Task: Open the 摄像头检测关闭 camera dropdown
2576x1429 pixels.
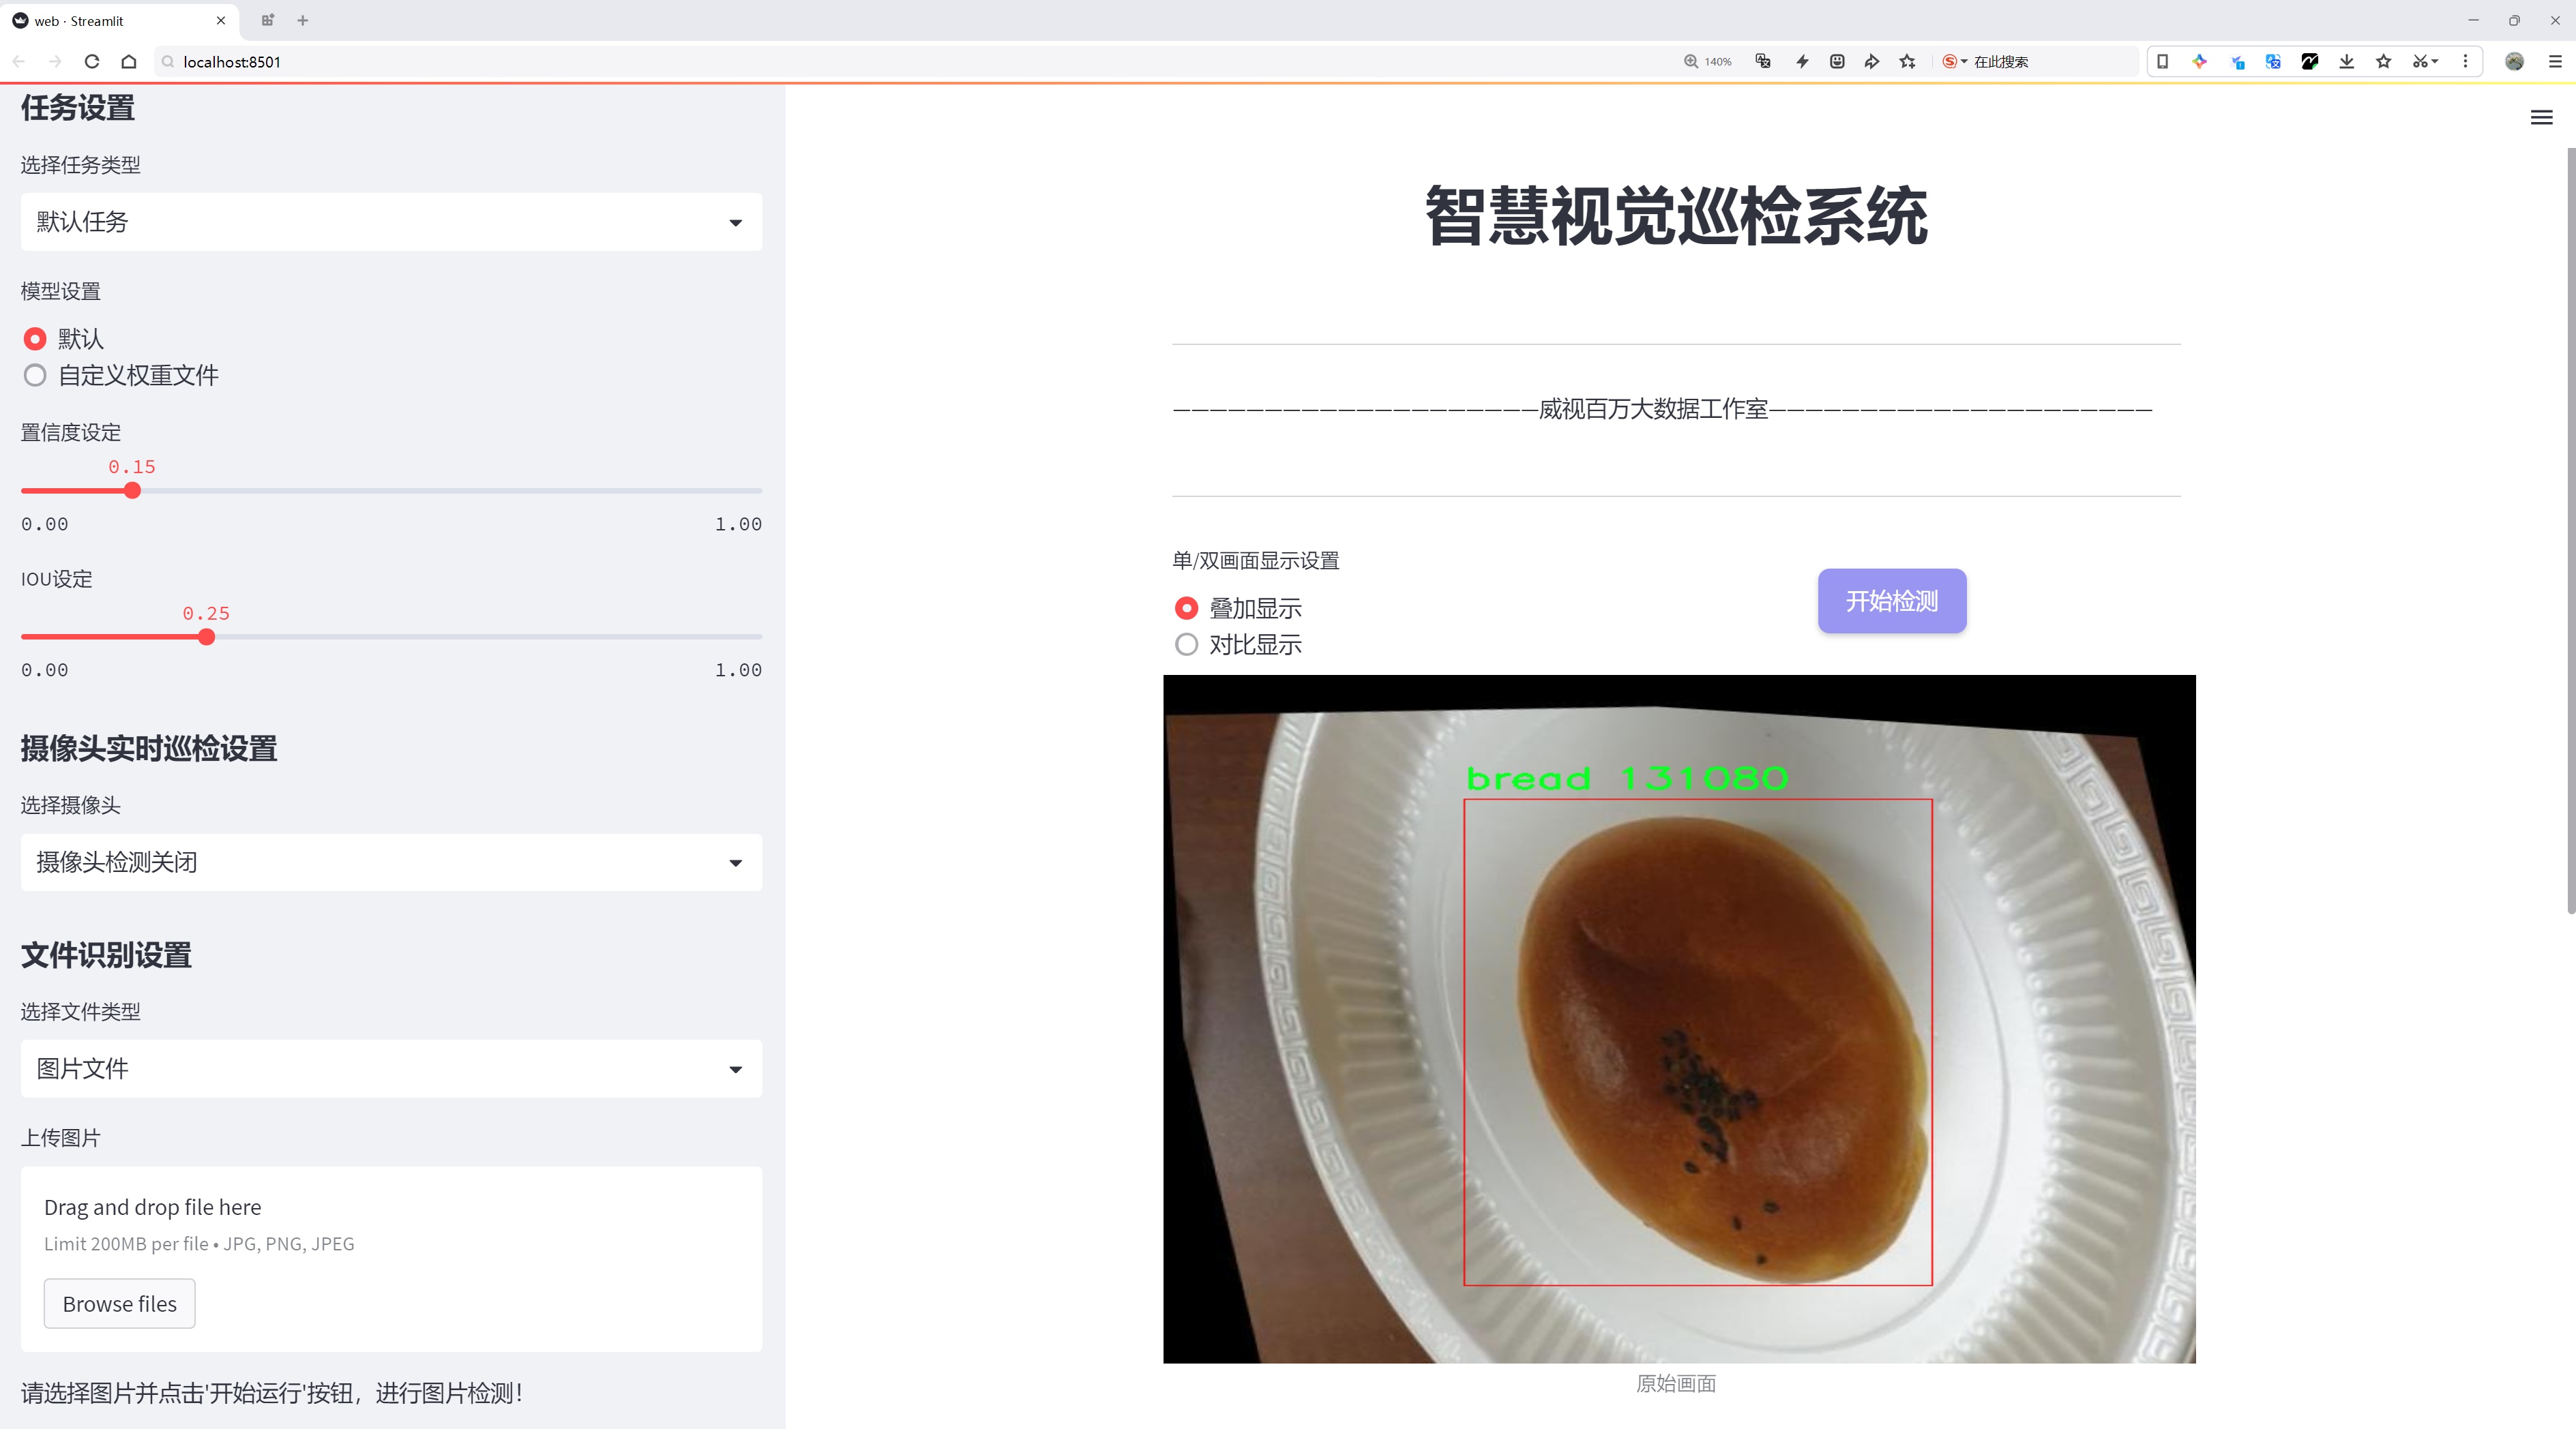Action: pyautogui.click(x=391, y=862)
